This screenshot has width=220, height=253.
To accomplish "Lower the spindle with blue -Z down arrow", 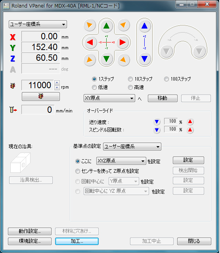I will coord(144,59).
